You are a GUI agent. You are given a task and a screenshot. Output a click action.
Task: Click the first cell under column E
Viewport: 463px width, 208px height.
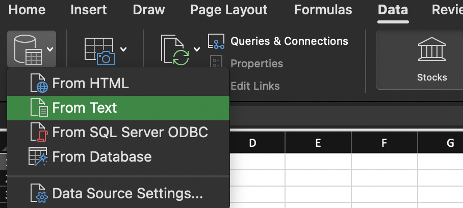[x=318, y=162]
